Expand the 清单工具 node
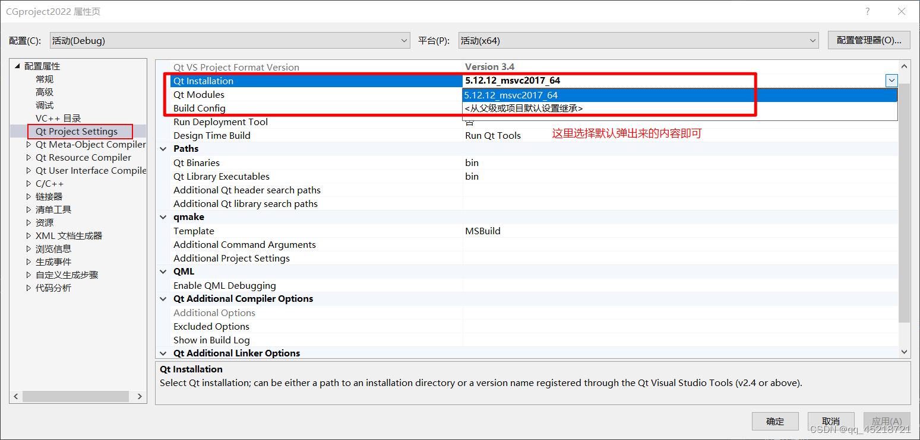Image resolution: width=920 pixels, height=440 pixels. [x=29, y=210]
